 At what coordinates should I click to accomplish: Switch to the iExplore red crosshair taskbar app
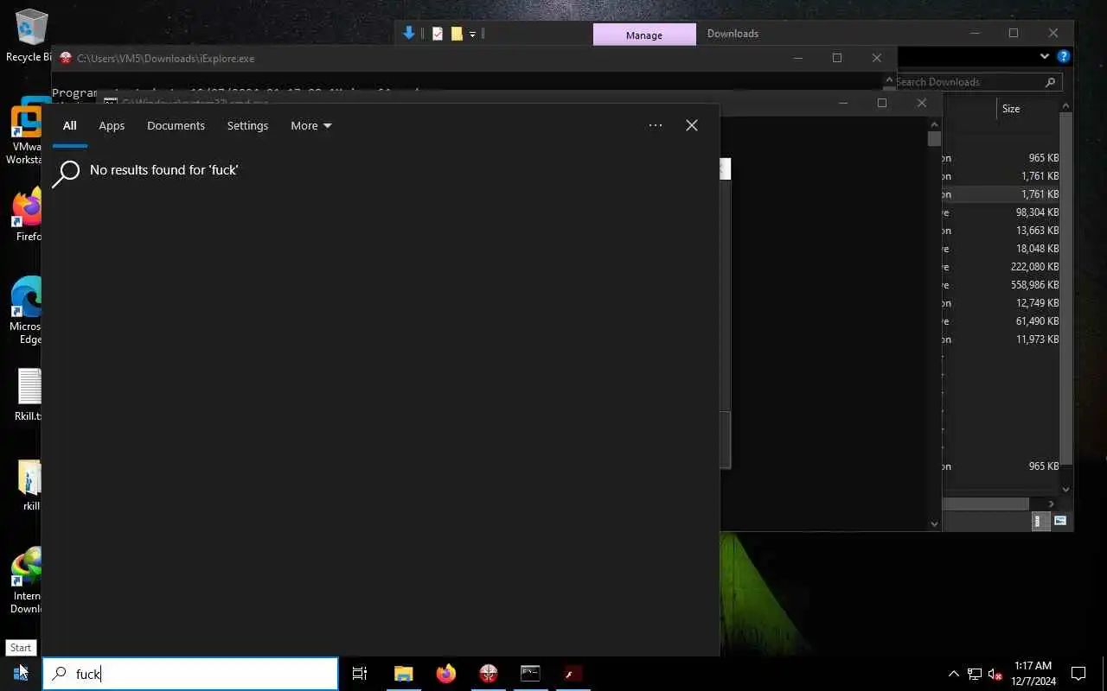coord(488,674)
